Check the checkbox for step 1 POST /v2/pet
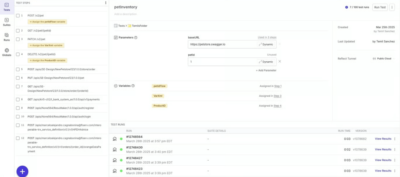The image size is (400, 177). 18,15
